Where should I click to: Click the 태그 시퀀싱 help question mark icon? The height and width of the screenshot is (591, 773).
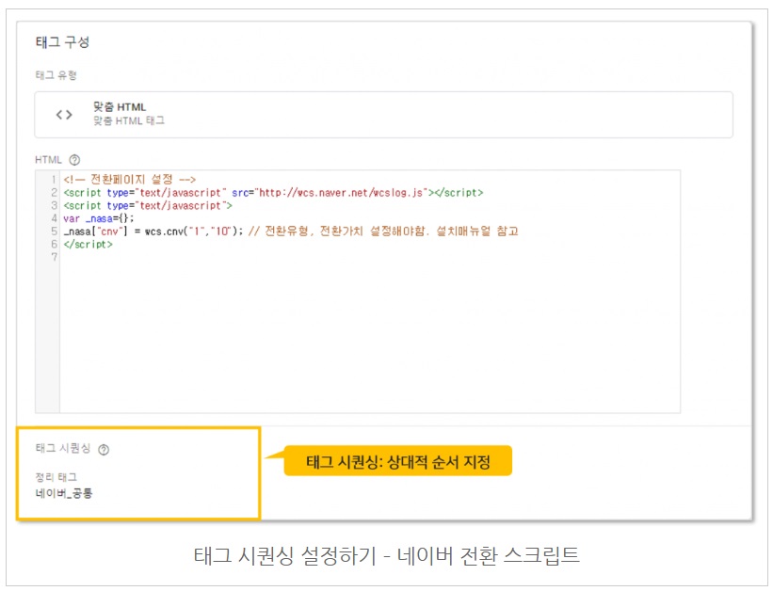104,450
